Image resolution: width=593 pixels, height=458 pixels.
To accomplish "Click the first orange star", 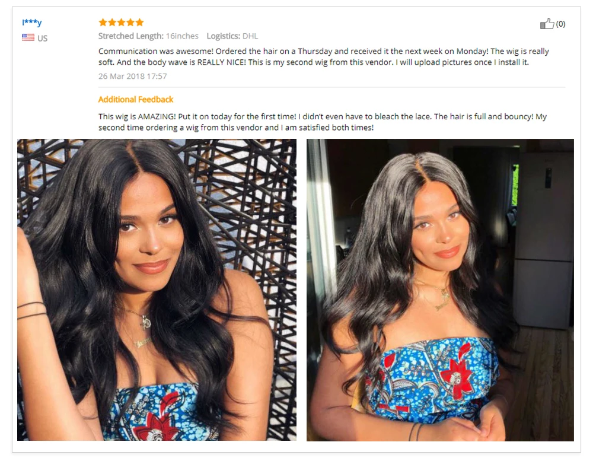I will tap(103, 23).
